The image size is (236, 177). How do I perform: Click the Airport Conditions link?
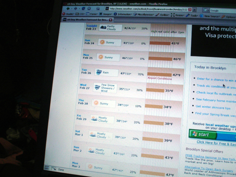[159, 79]
